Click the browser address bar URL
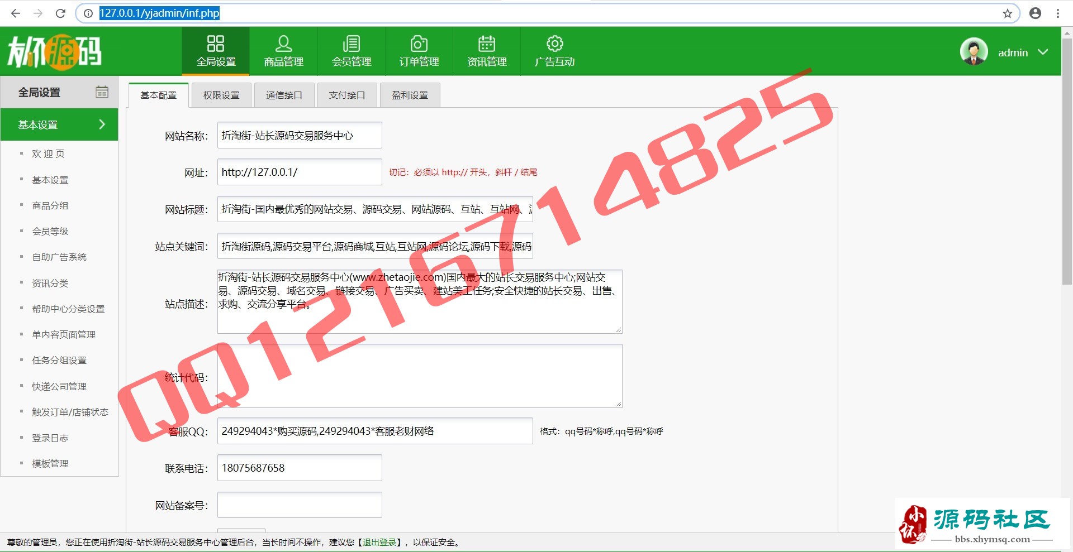The image size is (1073, 552). (x=159, y=13)
